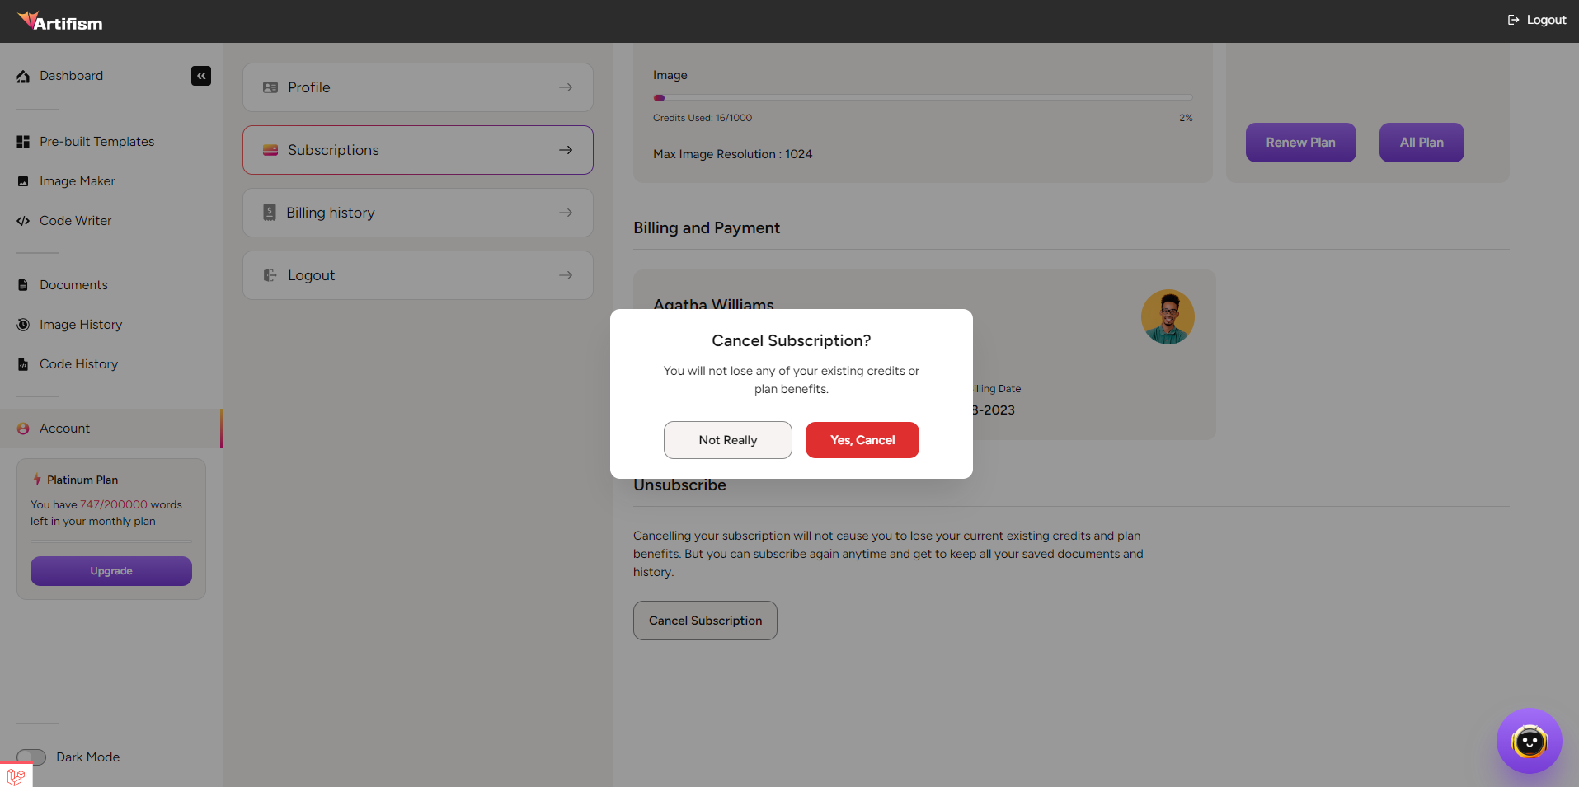Dismiss the dialog with Not Really

(x=727, y=439)
